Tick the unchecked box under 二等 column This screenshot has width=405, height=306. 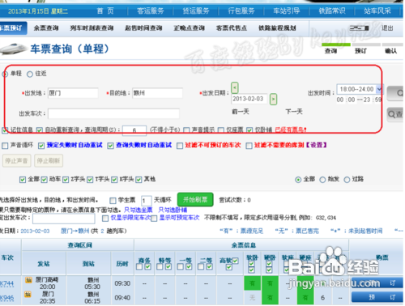201,266
